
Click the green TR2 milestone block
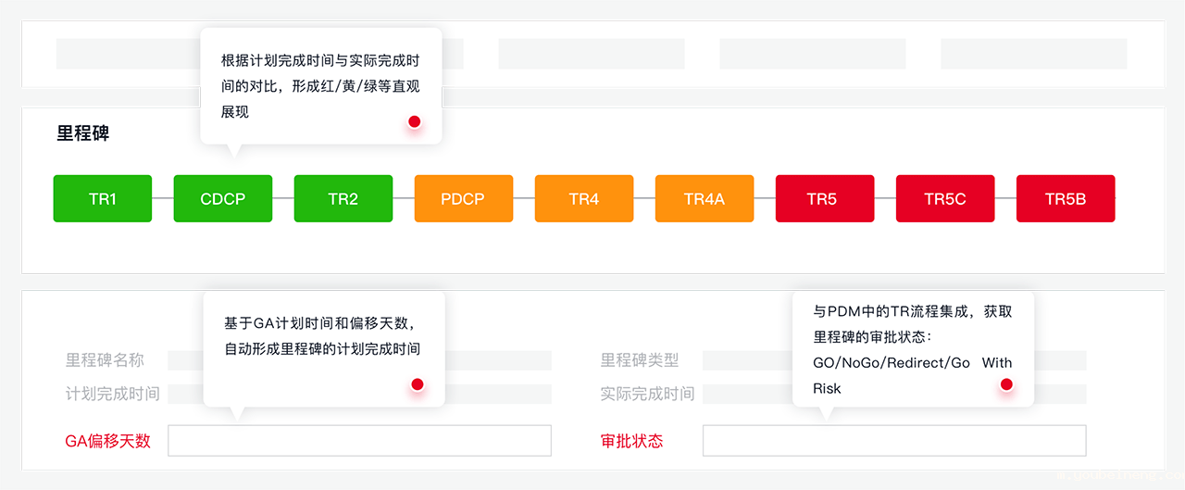pyautogui.click(x=343, y=198)
